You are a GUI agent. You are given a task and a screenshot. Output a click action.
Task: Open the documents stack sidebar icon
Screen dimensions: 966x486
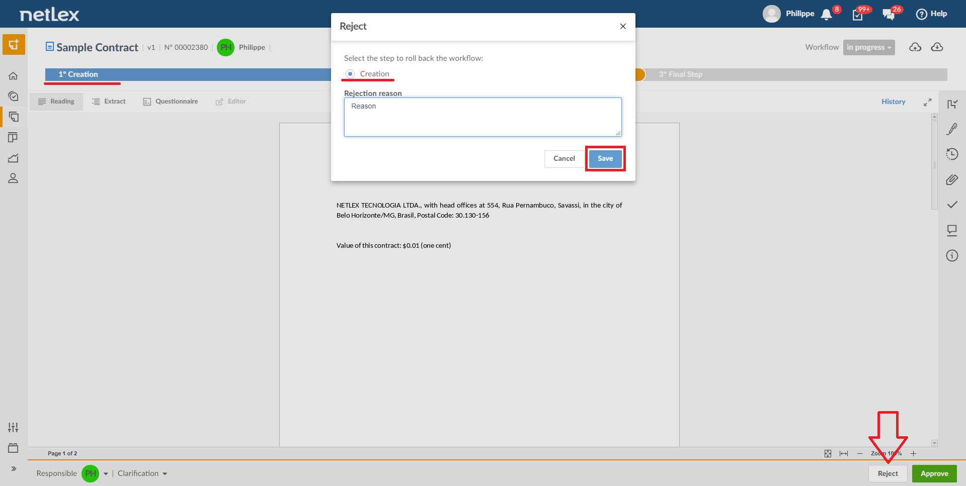coord(14,117)
